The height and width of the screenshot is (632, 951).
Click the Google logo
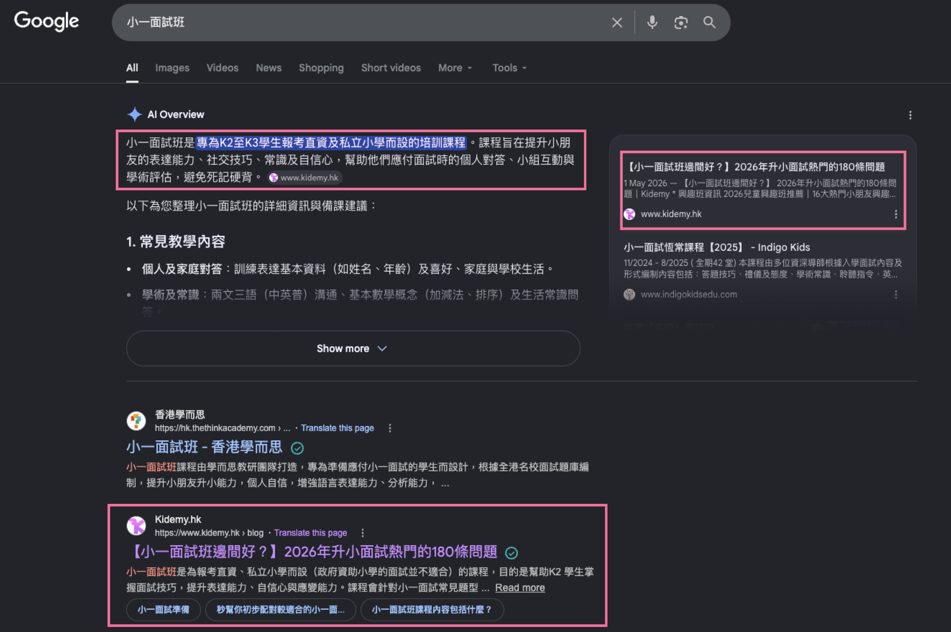coord(47,21)
